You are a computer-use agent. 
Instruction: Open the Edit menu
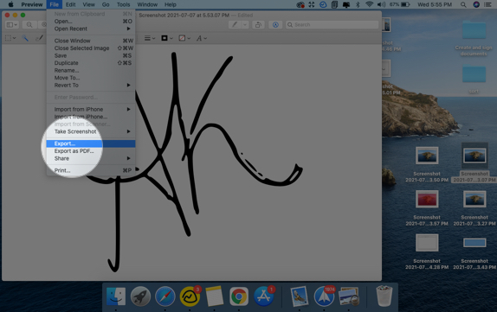70,4
